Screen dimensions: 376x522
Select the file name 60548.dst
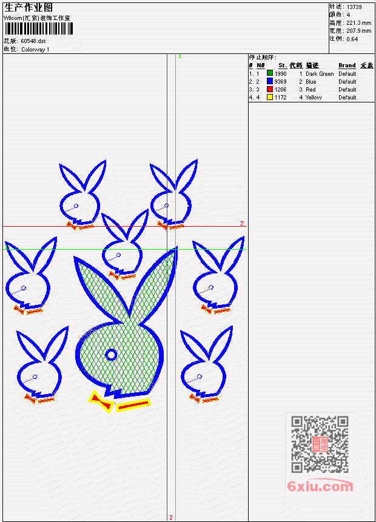pyautogui.click(x=33, y=41)
